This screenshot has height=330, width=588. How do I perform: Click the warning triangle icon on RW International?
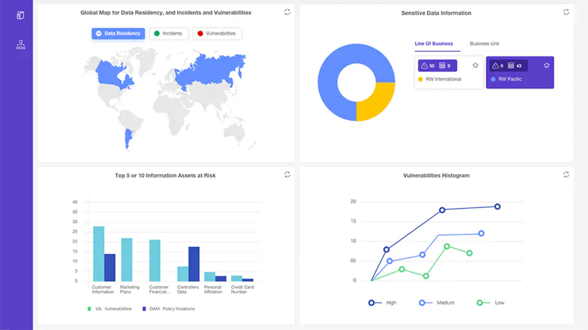424,66
